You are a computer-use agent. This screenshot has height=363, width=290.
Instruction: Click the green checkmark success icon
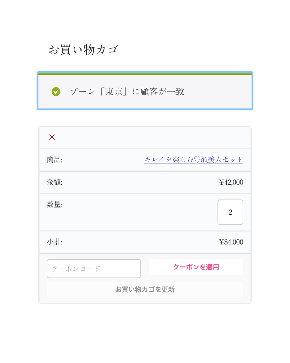click(56, 92)
